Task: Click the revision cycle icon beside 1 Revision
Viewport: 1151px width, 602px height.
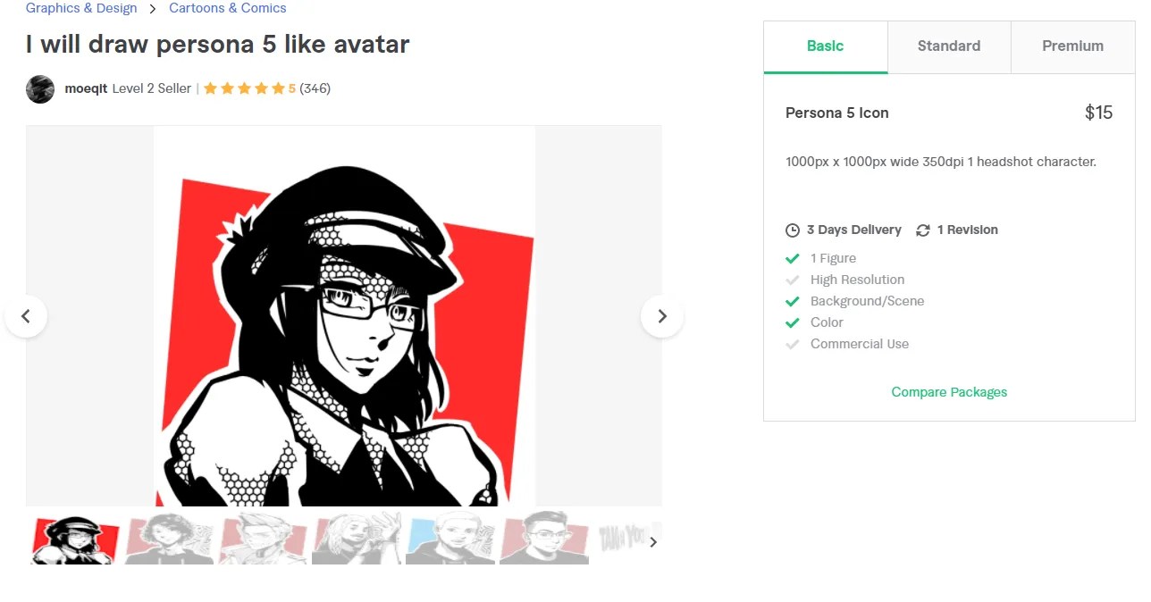Action: point(923,230)
